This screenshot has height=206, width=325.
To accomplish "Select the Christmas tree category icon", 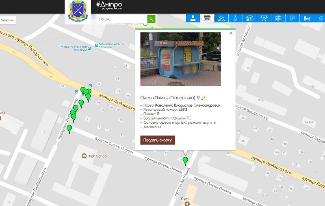I will [235, 18].
